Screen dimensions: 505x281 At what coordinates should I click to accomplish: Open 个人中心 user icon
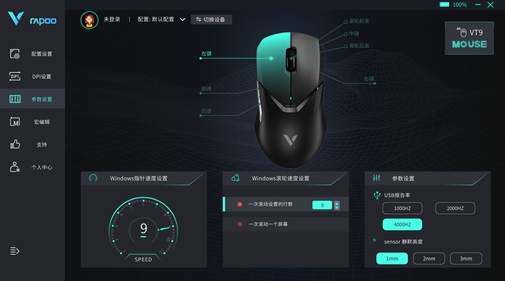point(15,167)
